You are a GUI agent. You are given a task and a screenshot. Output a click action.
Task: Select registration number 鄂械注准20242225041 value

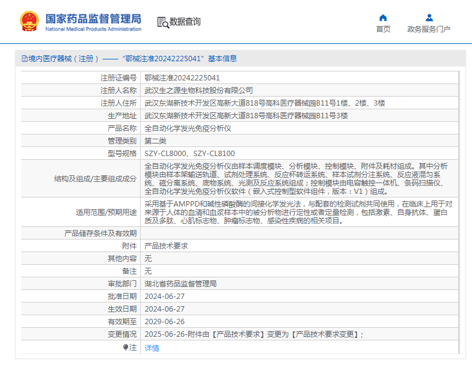182,78
